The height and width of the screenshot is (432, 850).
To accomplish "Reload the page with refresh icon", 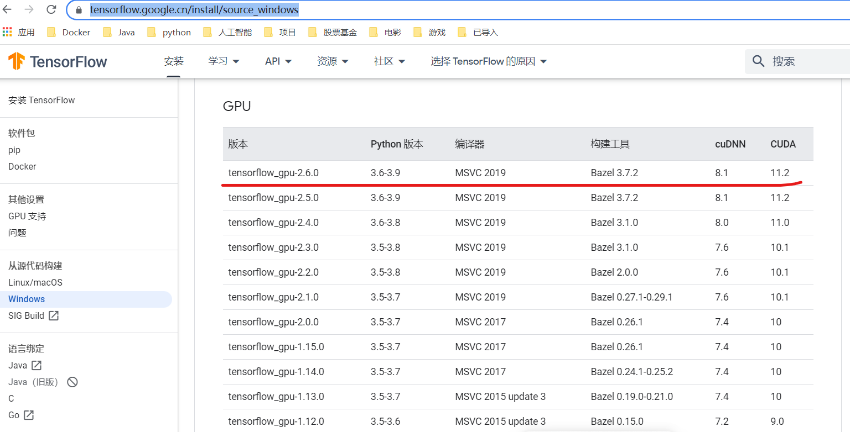I will 51,9.
